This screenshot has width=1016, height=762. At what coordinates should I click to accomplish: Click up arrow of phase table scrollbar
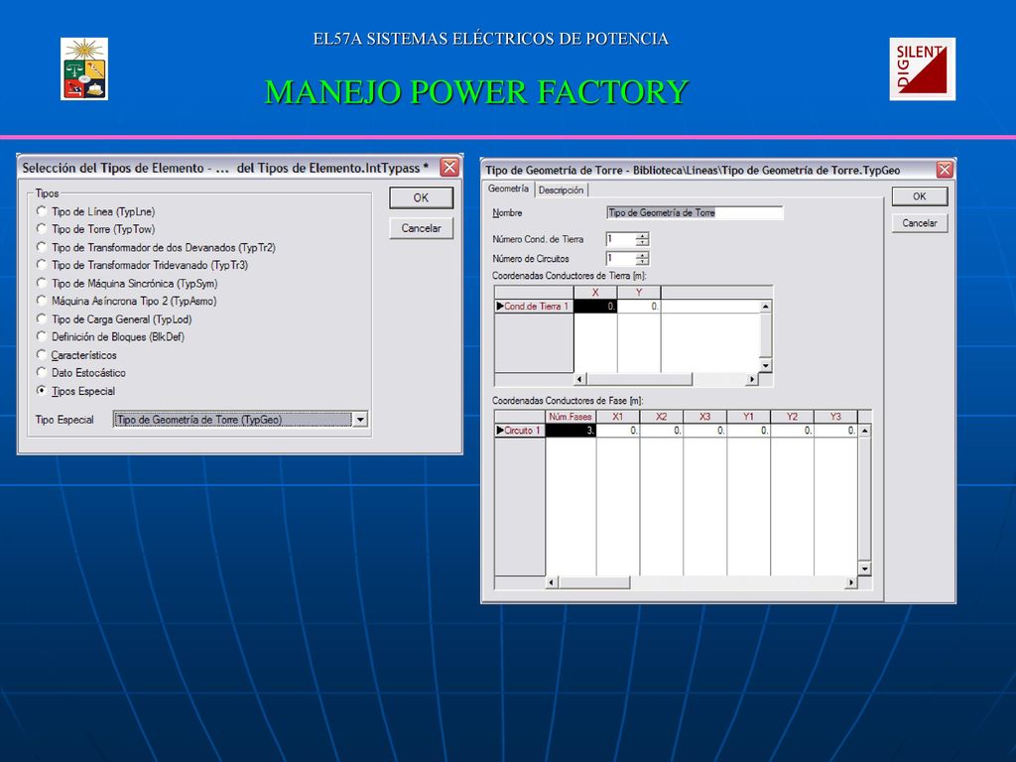865,431
